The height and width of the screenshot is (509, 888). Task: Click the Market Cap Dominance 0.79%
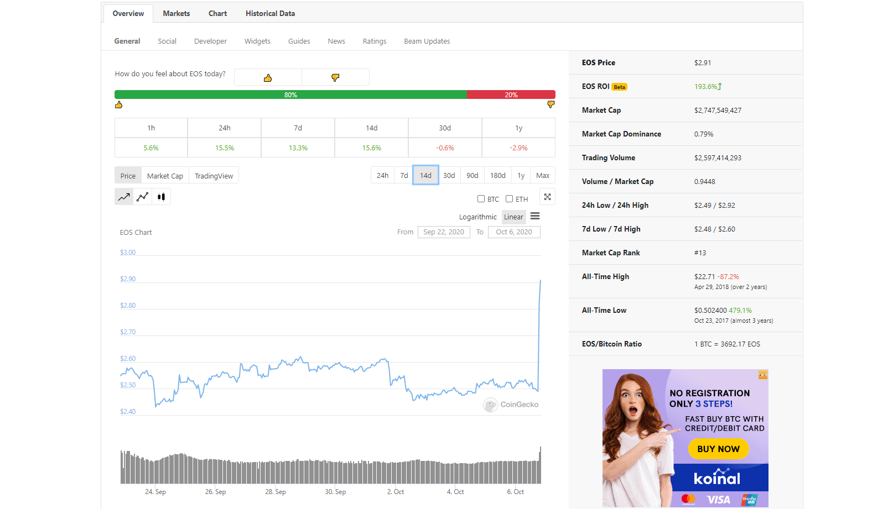click(x=704, y=134)
